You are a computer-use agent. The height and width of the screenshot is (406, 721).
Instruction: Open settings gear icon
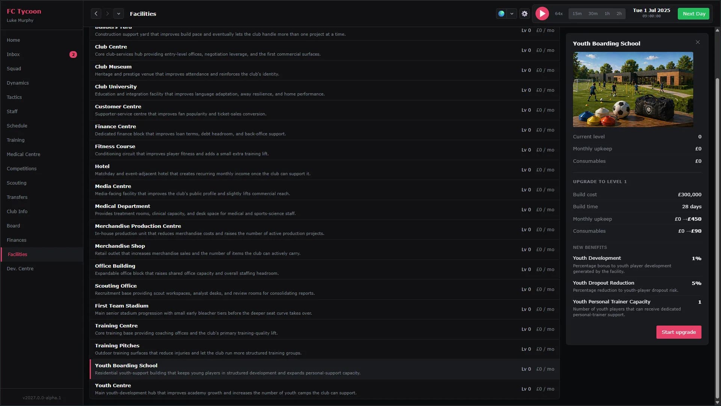coord(525,14)
